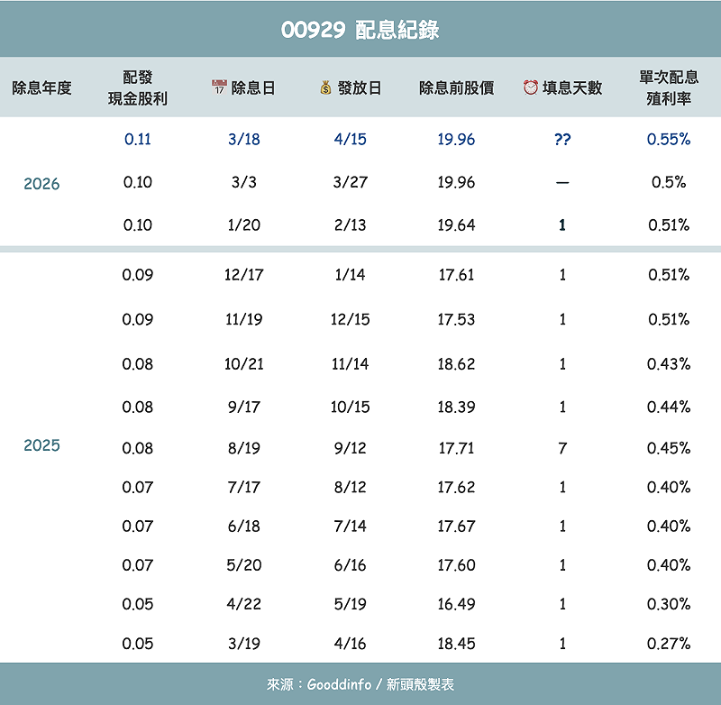Click the alarm clock icon beside 填息天數
721x705 pixels.
pos(531,84)
